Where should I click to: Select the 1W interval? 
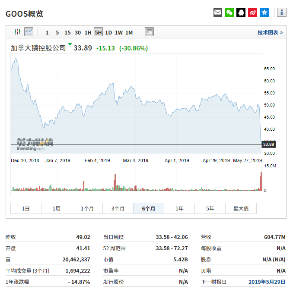(119, 33)
